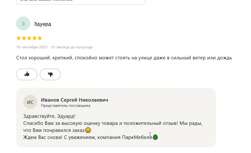Select reviewer name Эдуард
The width and height of the screenshot is (251, 153).
click(x=42, y=24)
